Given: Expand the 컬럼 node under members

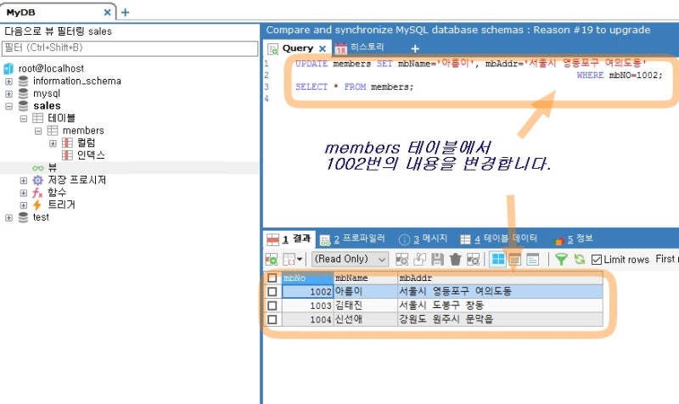Looking at the screenshot, I should point(53,143).
